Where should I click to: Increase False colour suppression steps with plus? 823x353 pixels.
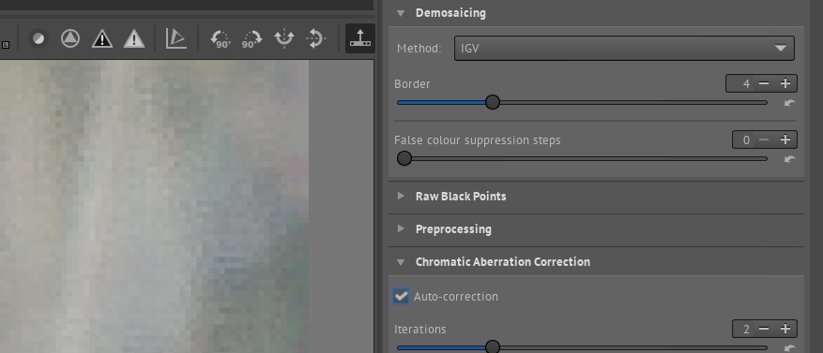785,140
